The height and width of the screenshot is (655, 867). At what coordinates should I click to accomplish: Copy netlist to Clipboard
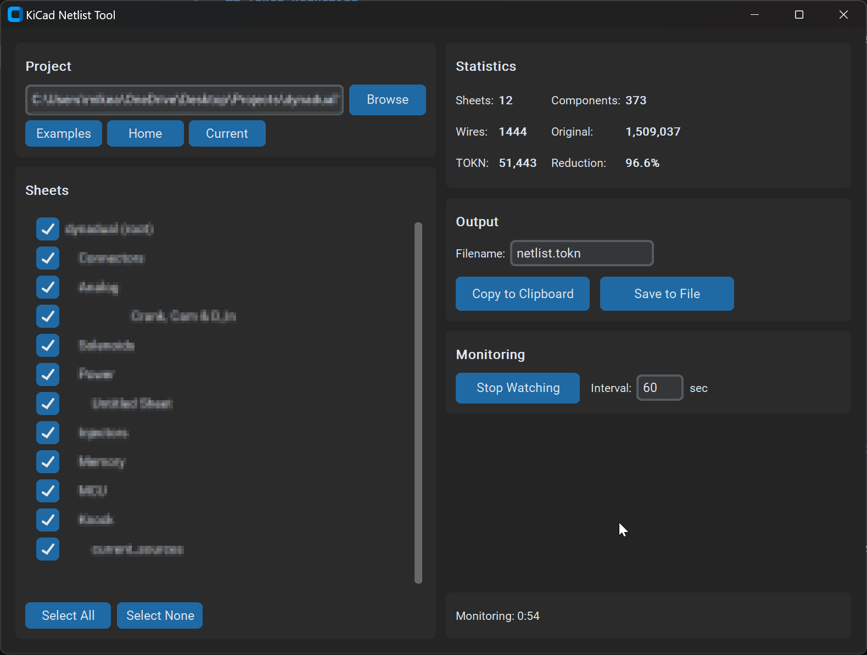[523, 294]
